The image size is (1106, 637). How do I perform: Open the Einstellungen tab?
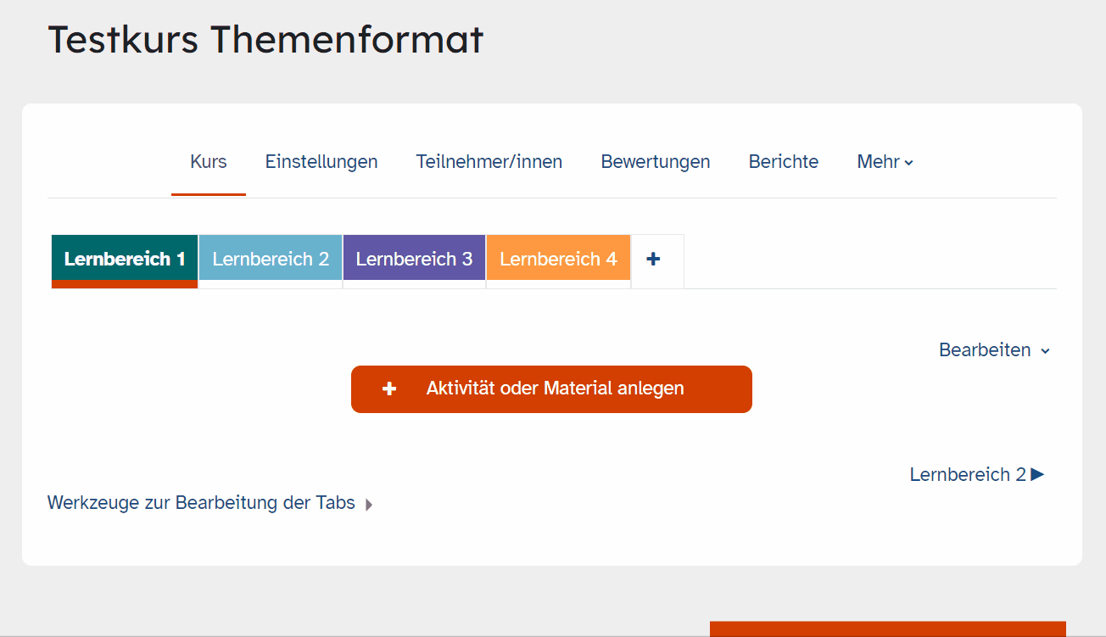[321, 161]
